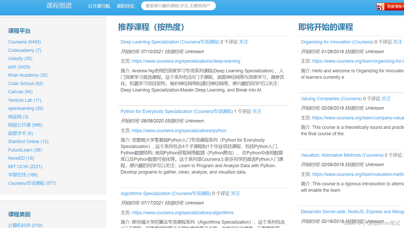Viewport: 404px width, 228px height.
Task: Select the 即将开始的课程 heading
Action: (x=326, y=27)
